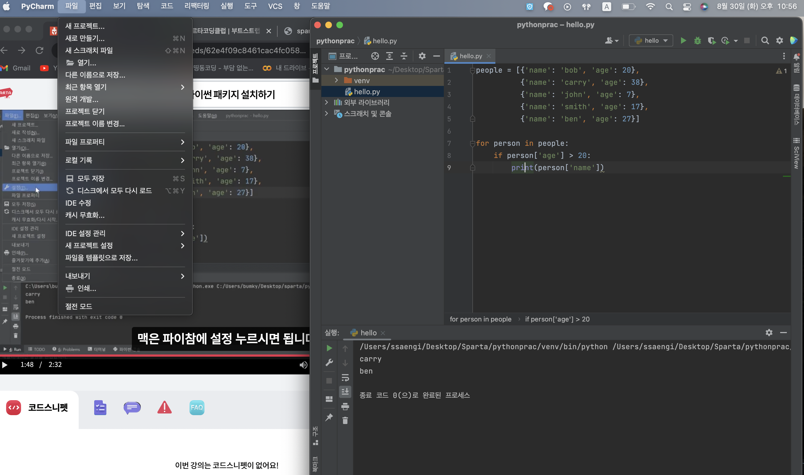Image resolution: width=804 pixels, height=475 pixels.
Task: Switch to the hello.py editor tab
Action: pyautogui.click(x=470, y=56)
